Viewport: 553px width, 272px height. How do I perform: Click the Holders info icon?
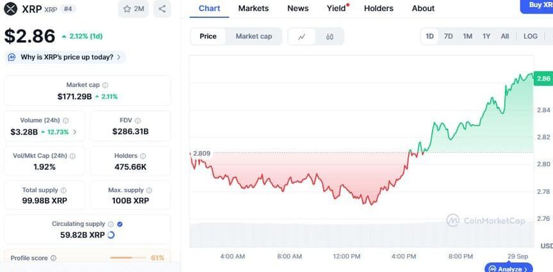coord(142,156)
